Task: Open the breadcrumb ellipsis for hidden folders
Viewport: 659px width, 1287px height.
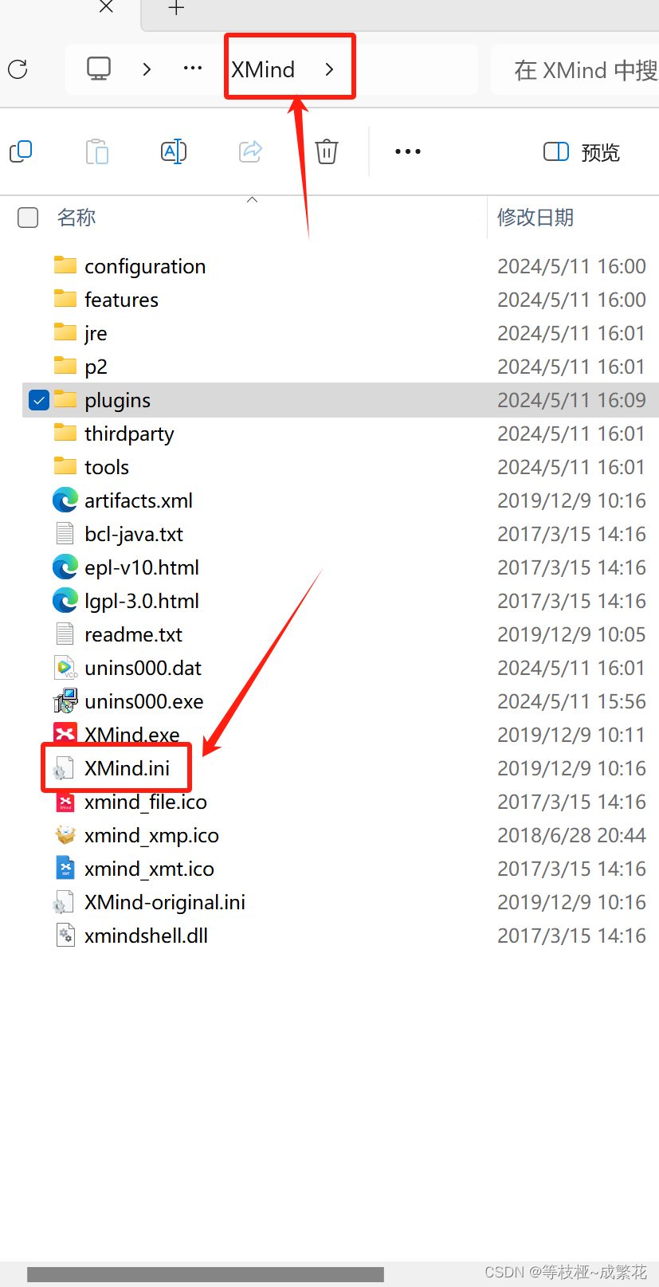Action: tap(193, 69)
